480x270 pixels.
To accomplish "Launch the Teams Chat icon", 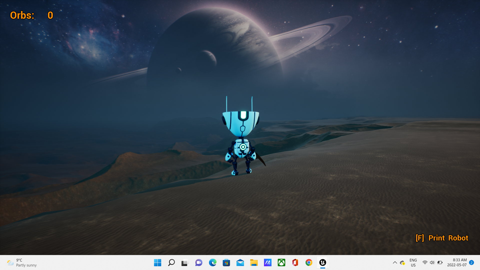I will [x=199, y=262].
